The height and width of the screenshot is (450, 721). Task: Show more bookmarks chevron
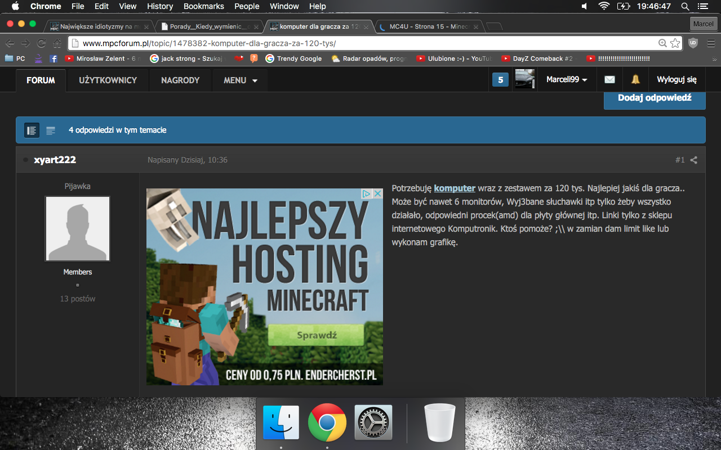714,58
